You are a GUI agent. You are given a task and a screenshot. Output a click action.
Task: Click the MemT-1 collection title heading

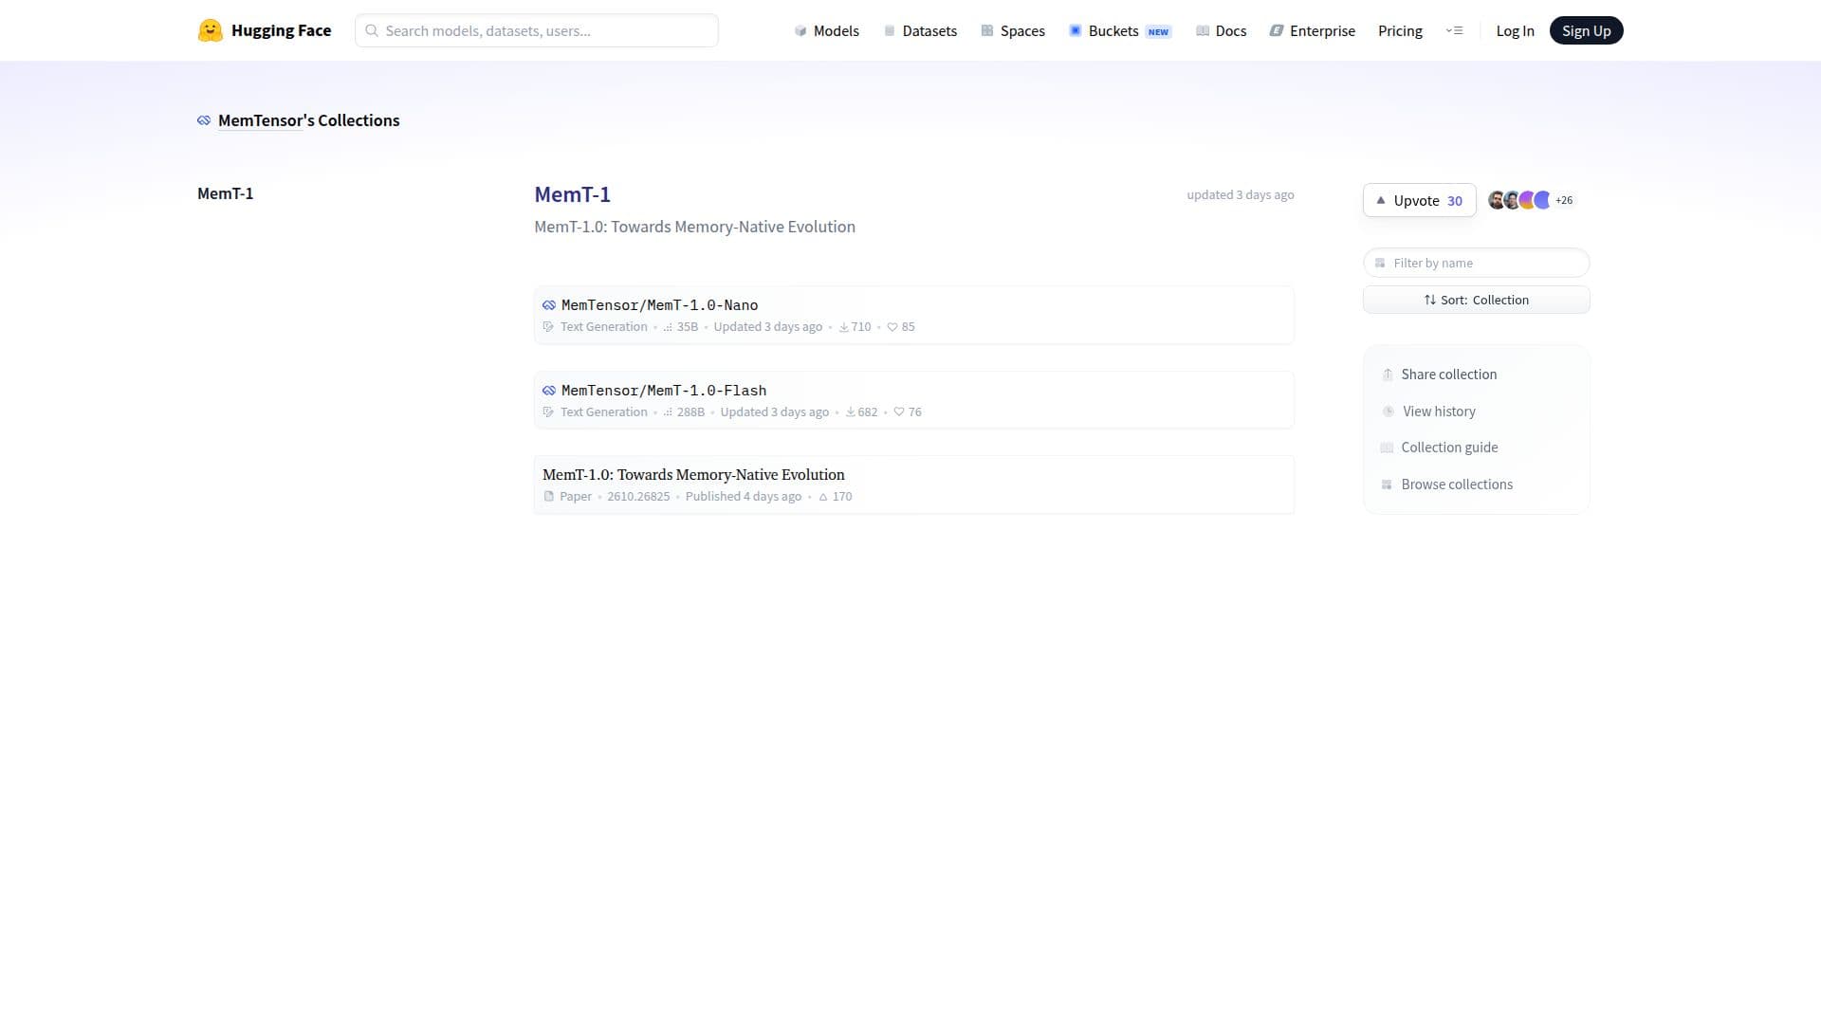pos(572,194)
